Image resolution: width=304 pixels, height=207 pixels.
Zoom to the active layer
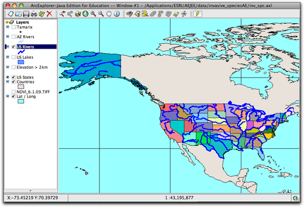click(78, 14)
